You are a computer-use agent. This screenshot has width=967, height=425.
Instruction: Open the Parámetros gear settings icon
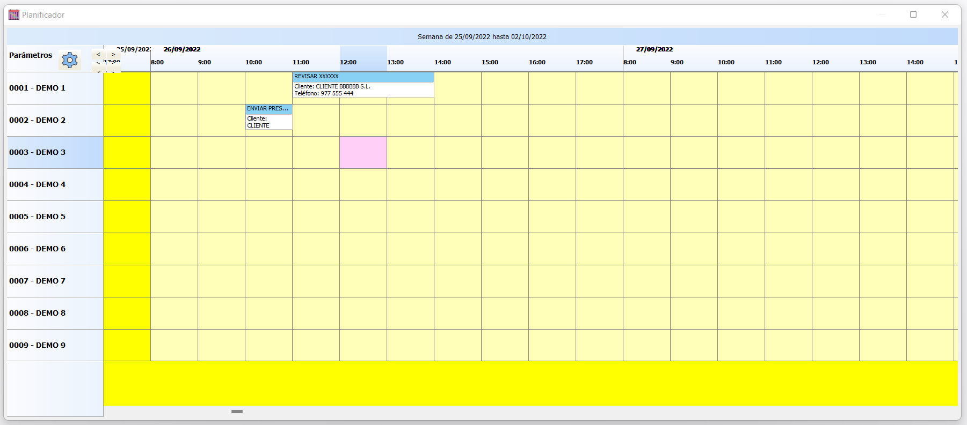pos(70,60)
